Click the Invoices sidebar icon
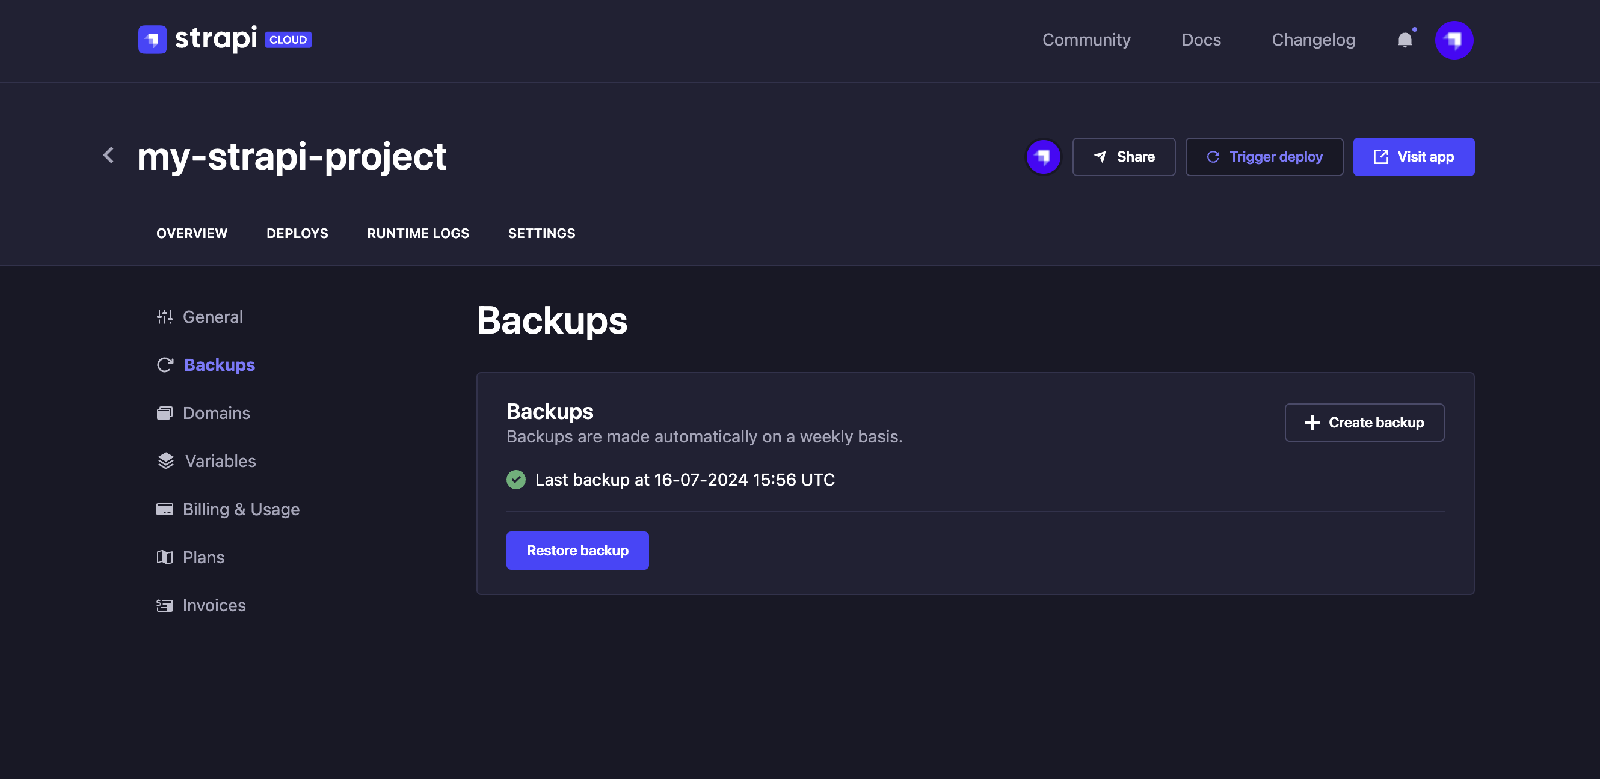Screen dimensions: 1600x779 pyautogui.click(x=165, y=605)
